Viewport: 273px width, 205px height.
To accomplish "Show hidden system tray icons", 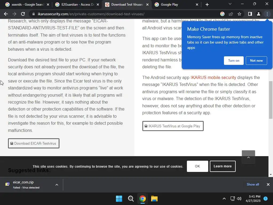I will pyautogui.click(x=224, y=199).
